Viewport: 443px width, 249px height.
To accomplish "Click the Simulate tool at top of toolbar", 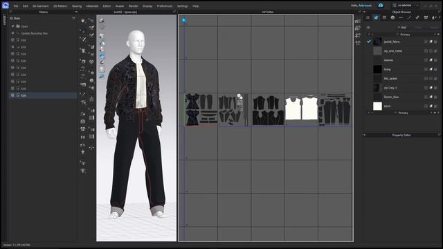I will (x=83, y=21).
